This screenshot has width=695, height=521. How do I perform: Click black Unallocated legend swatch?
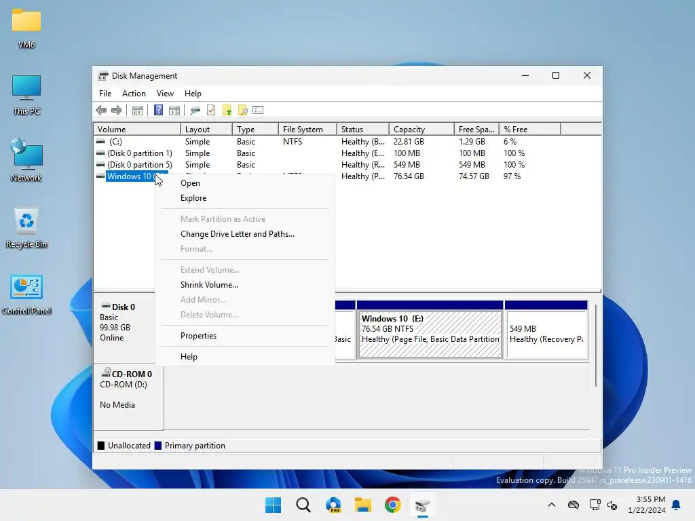pyautogui.click(x=101, y=446)
